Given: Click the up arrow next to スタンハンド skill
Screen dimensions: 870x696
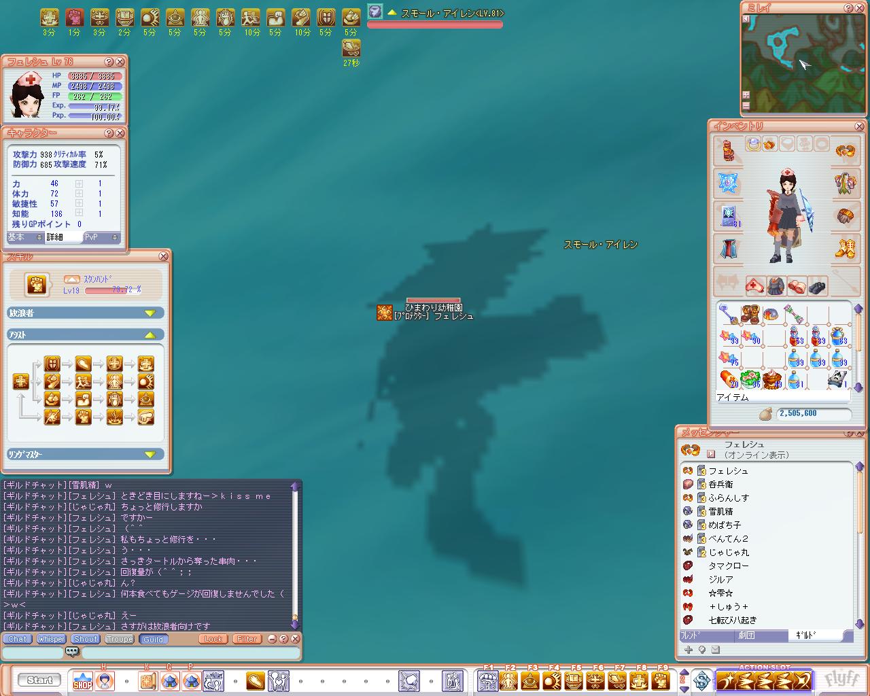Looking at the screenshot, I should (x=72, y=279).
